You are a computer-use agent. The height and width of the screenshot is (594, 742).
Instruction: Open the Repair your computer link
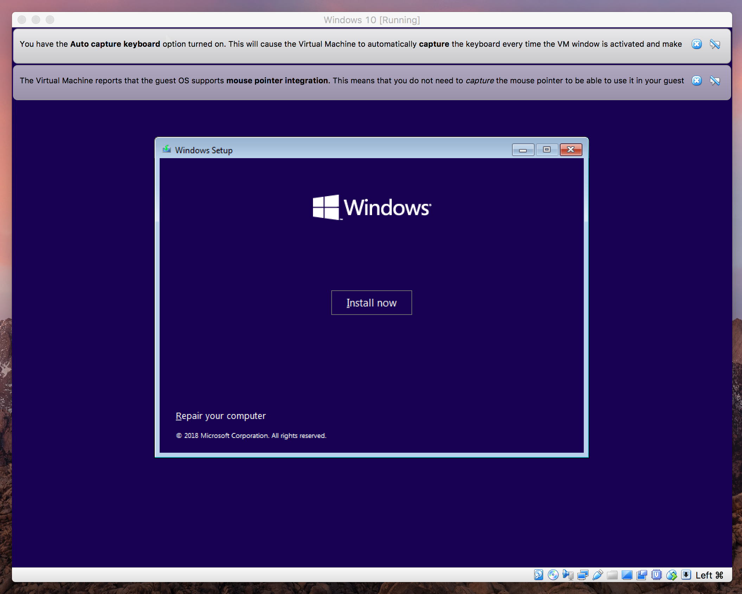click(x=221, y=416)
